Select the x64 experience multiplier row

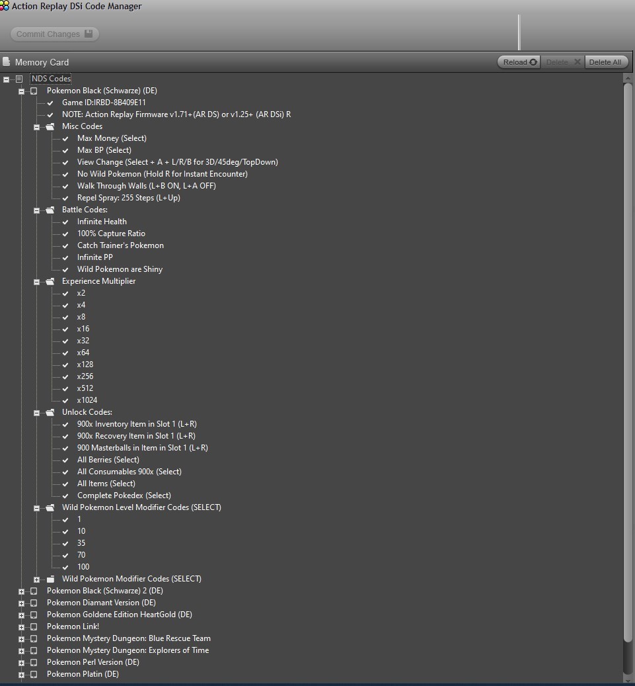pos(83,353)
